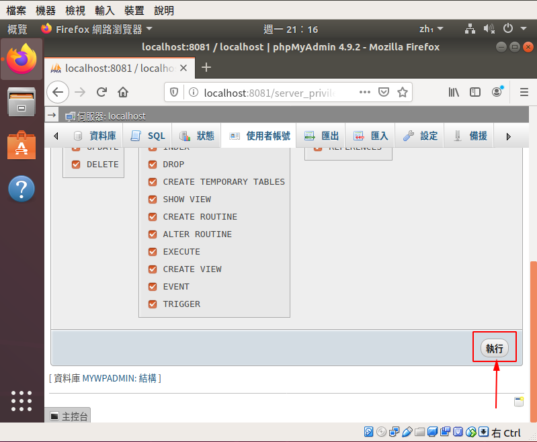Click the 執行 button
Image resolution: width=537 pixels, height=442 pixels.
[494, 348]
